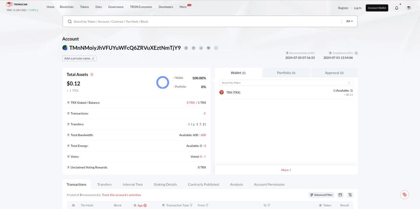The width and height of the screenshot is (420, 209).
Task: Expand the More navigation menu
Action: point(183,7)
